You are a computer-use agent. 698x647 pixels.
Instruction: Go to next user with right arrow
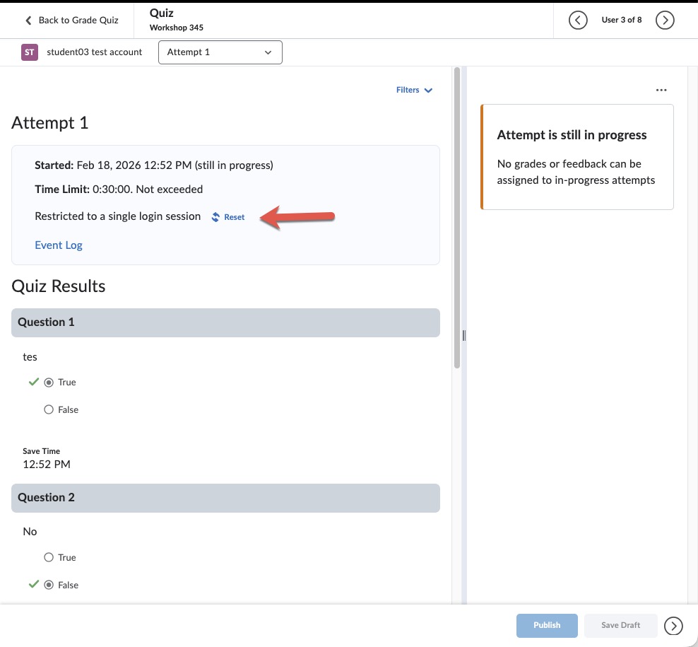tap(664, 21)
